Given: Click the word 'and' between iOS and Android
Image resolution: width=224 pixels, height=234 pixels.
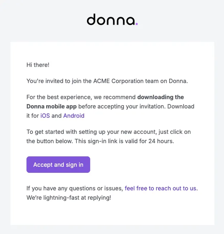Looking at the screenshot, I should [x=56, y=116].
